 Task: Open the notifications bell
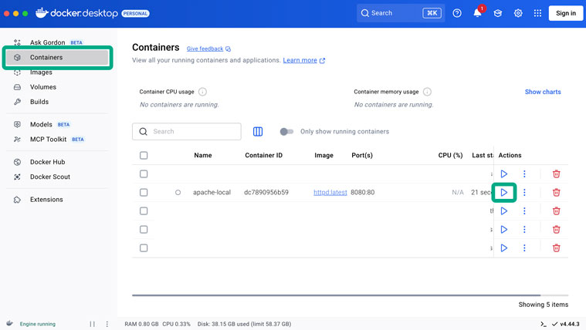(x=477, y=13)
